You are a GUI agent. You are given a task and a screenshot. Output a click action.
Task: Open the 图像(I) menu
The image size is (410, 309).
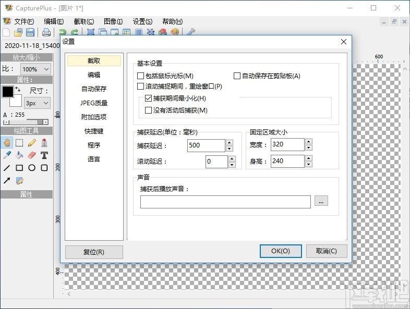[x=113, y=21]
